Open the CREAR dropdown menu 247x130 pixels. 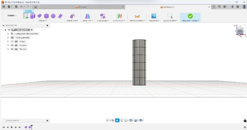[43, 21]
